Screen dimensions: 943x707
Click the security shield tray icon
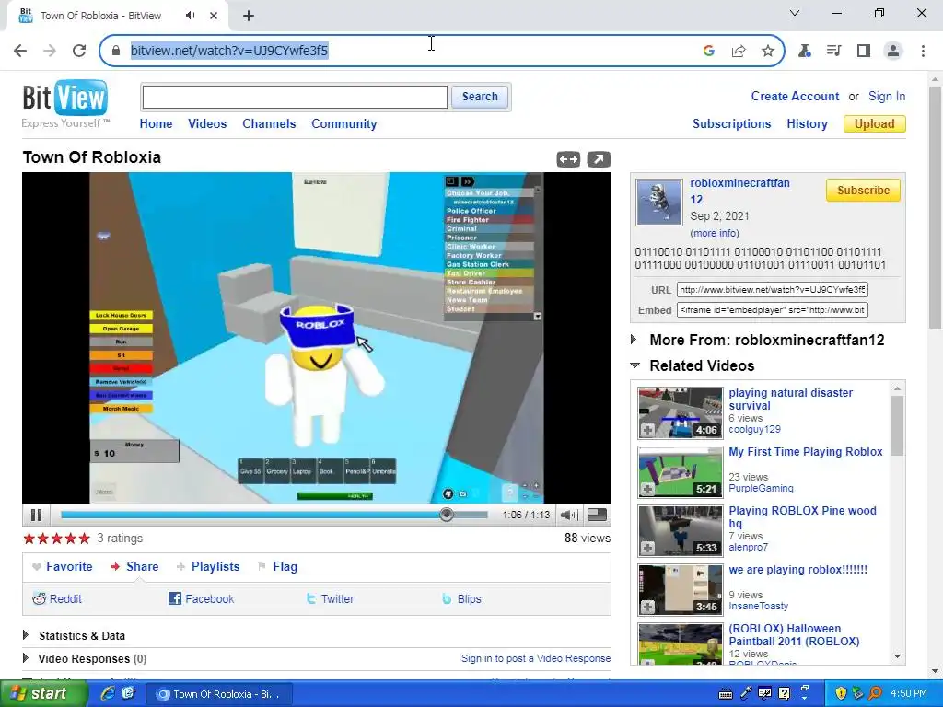pyautogui.click(x=841, y=693)
